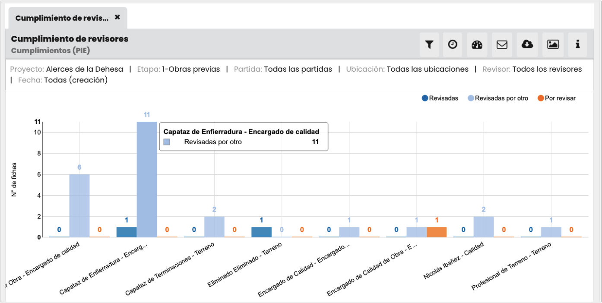Click the orange Por revisar bar
This screenshot has width=602, height=303.
[x=437, y=226]
